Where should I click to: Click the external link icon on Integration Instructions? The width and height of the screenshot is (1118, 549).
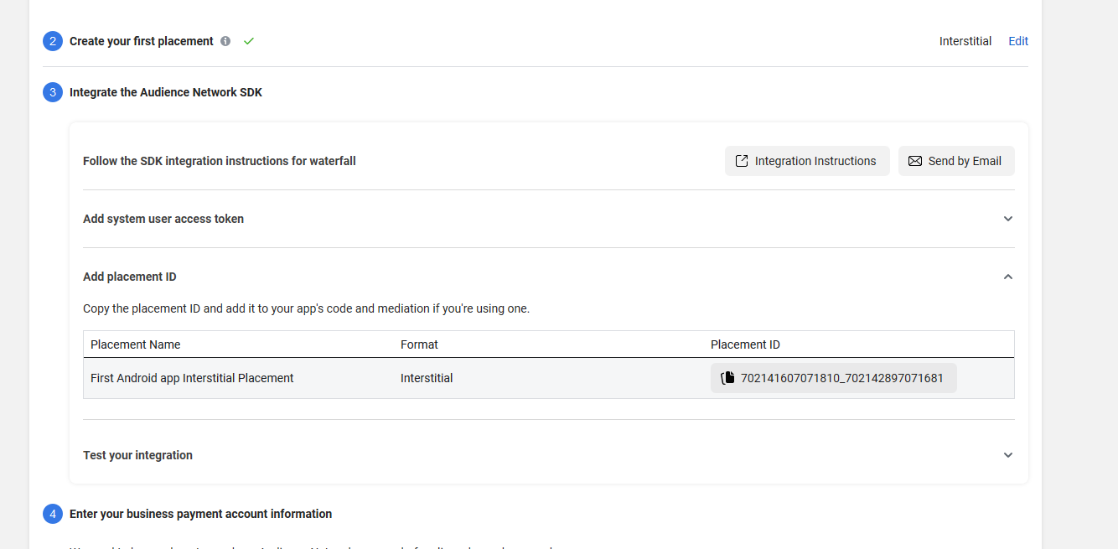[x=742, y=160]
